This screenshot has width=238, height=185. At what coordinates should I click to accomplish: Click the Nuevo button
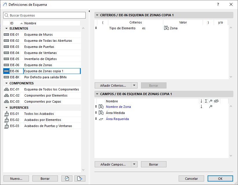(x=16, y=179)
